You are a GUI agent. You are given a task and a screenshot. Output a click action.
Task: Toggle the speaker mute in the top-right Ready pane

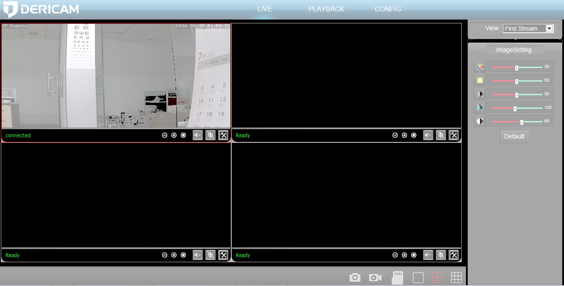click(x=428, y=135)
